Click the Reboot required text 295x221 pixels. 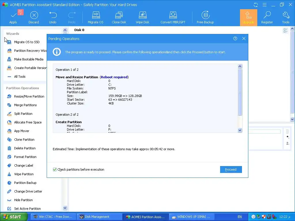coord(114,77)
